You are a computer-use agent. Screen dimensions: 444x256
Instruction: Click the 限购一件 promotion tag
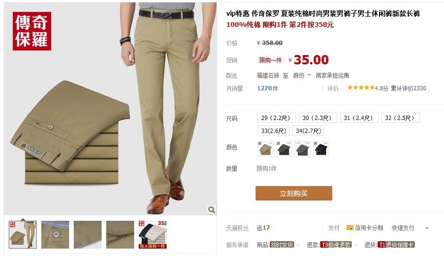[x=270, y=60]
